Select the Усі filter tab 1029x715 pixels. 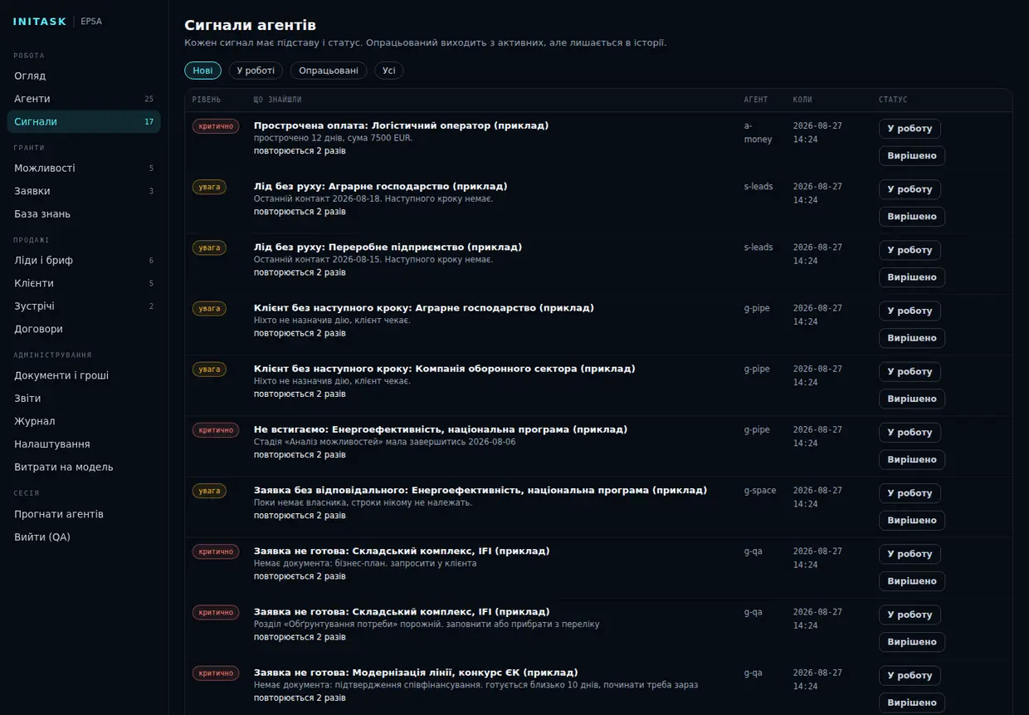389,71
